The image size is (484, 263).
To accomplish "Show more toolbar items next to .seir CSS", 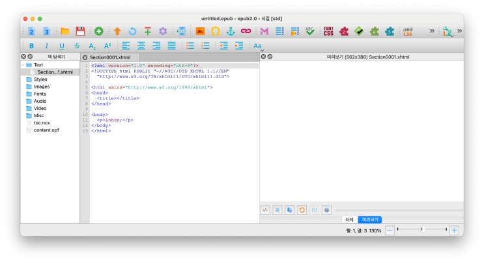I will pos(432,31).
